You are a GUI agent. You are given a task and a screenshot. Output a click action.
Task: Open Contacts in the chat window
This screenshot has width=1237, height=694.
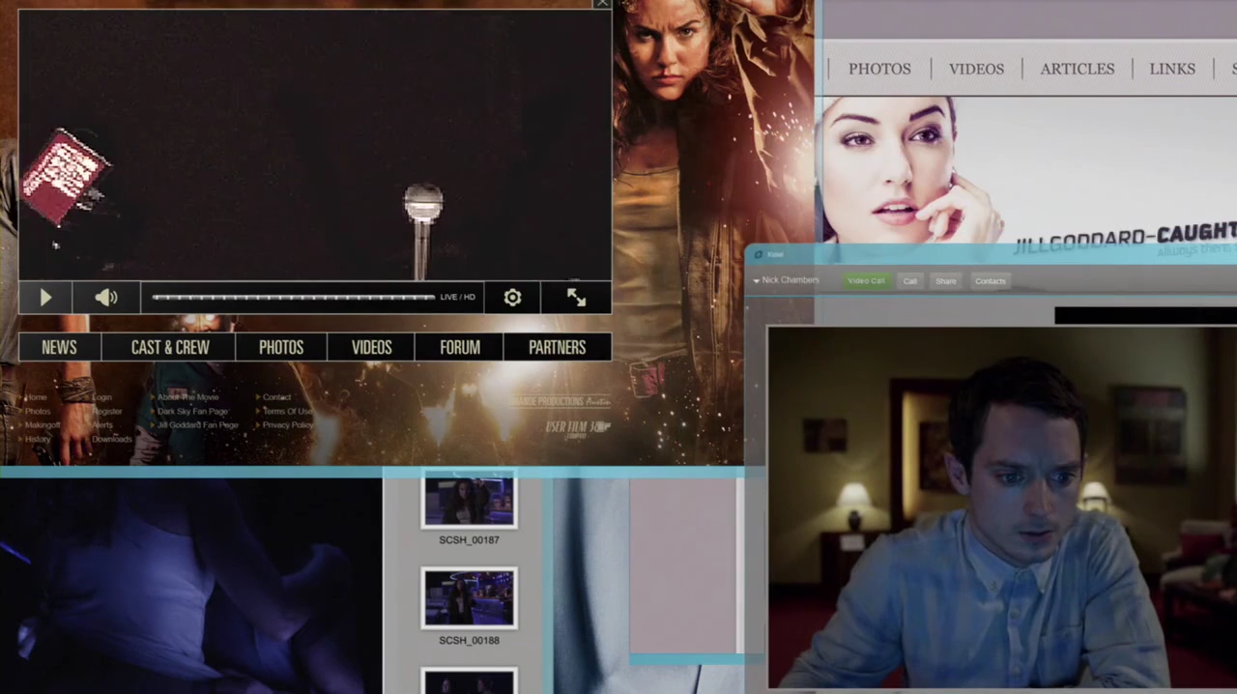991,281
